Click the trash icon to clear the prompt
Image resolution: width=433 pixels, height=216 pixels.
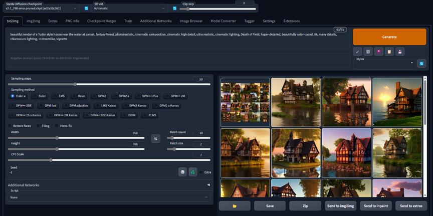click(x=368, y=52)
